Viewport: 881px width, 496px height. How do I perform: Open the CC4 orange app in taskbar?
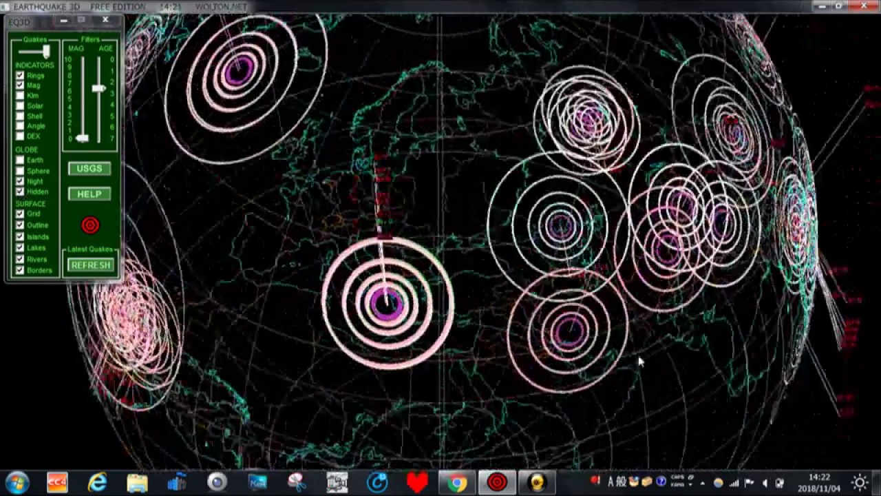coord(57,483)
